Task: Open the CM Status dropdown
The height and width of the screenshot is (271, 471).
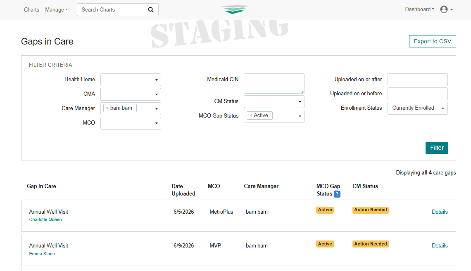Action: point(274,101)
